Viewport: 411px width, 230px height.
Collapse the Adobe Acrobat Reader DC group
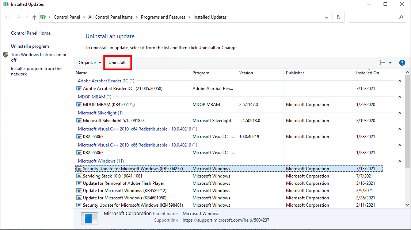400,81
